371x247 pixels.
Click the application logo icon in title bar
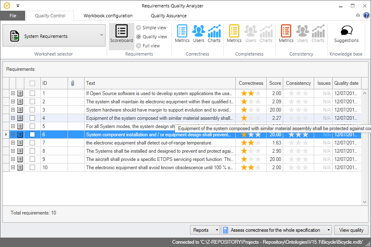(x=7, y=5)
